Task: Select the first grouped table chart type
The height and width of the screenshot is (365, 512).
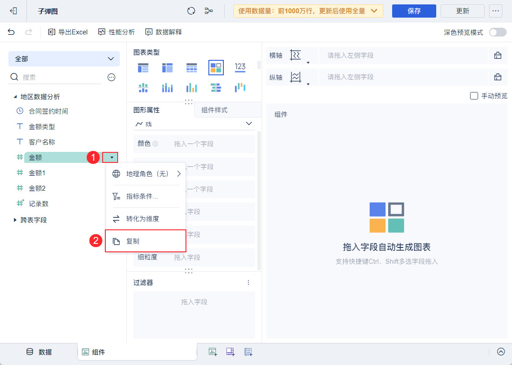Action: [143, 68]
